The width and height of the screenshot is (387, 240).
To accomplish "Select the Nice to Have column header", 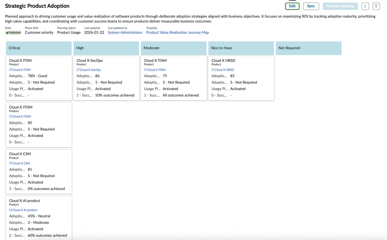I will [241, 48].
